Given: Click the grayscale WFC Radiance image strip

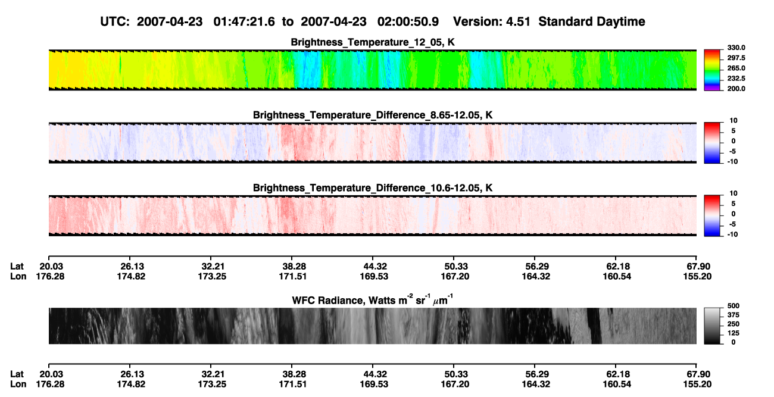Looking at the screenshot, I should pyautogui.click(x=372, y=326).
